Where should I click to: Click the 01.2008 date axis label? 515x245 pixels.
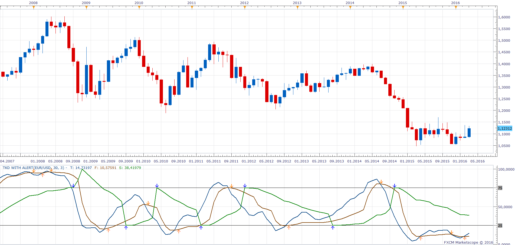pyautogui.click(x=38, y=161)
